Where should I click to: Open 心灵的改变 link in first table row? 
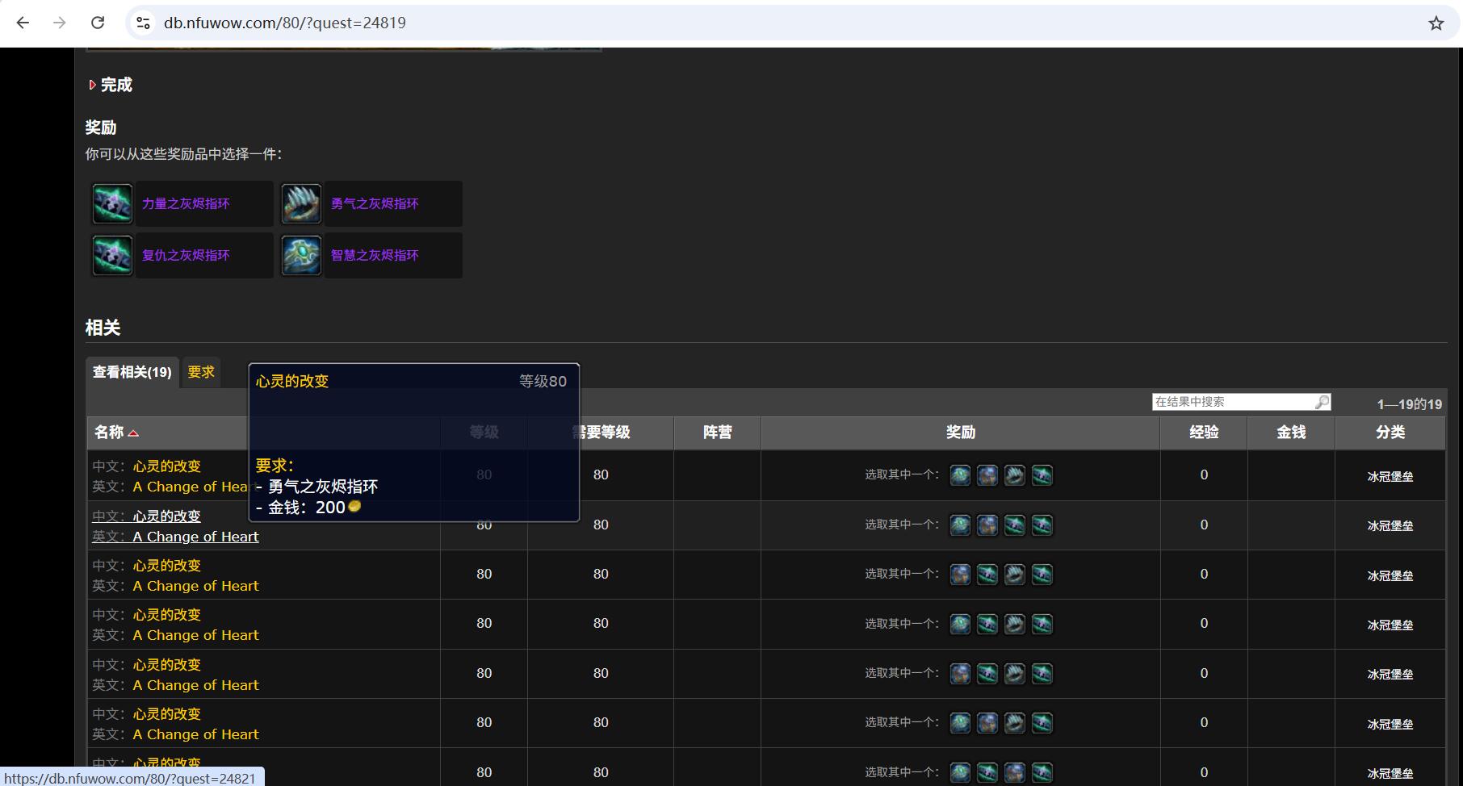pos(167,466)
